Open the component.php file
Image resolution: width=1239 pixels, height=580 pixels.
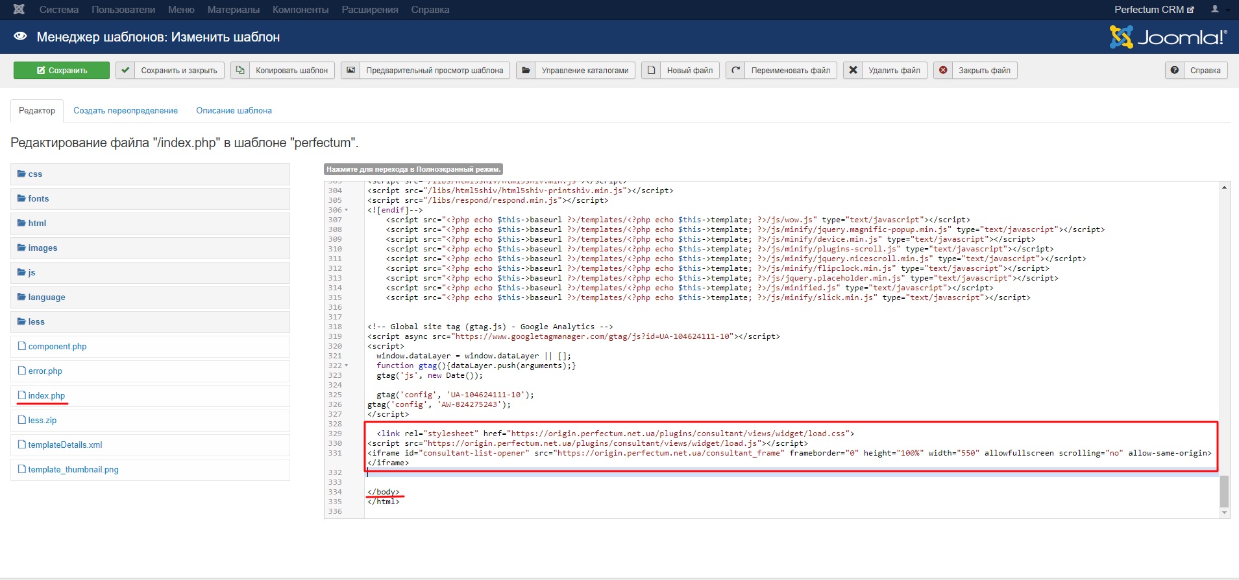(150, 347)
